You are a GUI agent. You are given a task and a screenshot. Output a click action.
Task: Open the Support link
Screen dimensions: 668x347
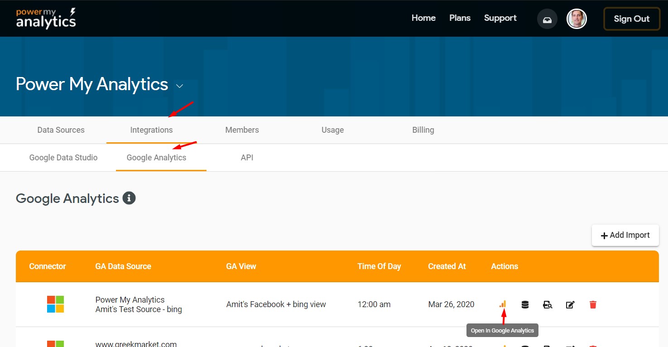click(x=500, y=18)
